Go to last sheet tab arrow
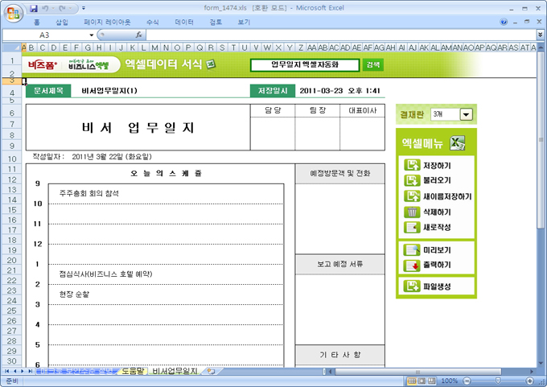Image resolution: width=547 pixels, height=387 pixels. pos(30,371)
